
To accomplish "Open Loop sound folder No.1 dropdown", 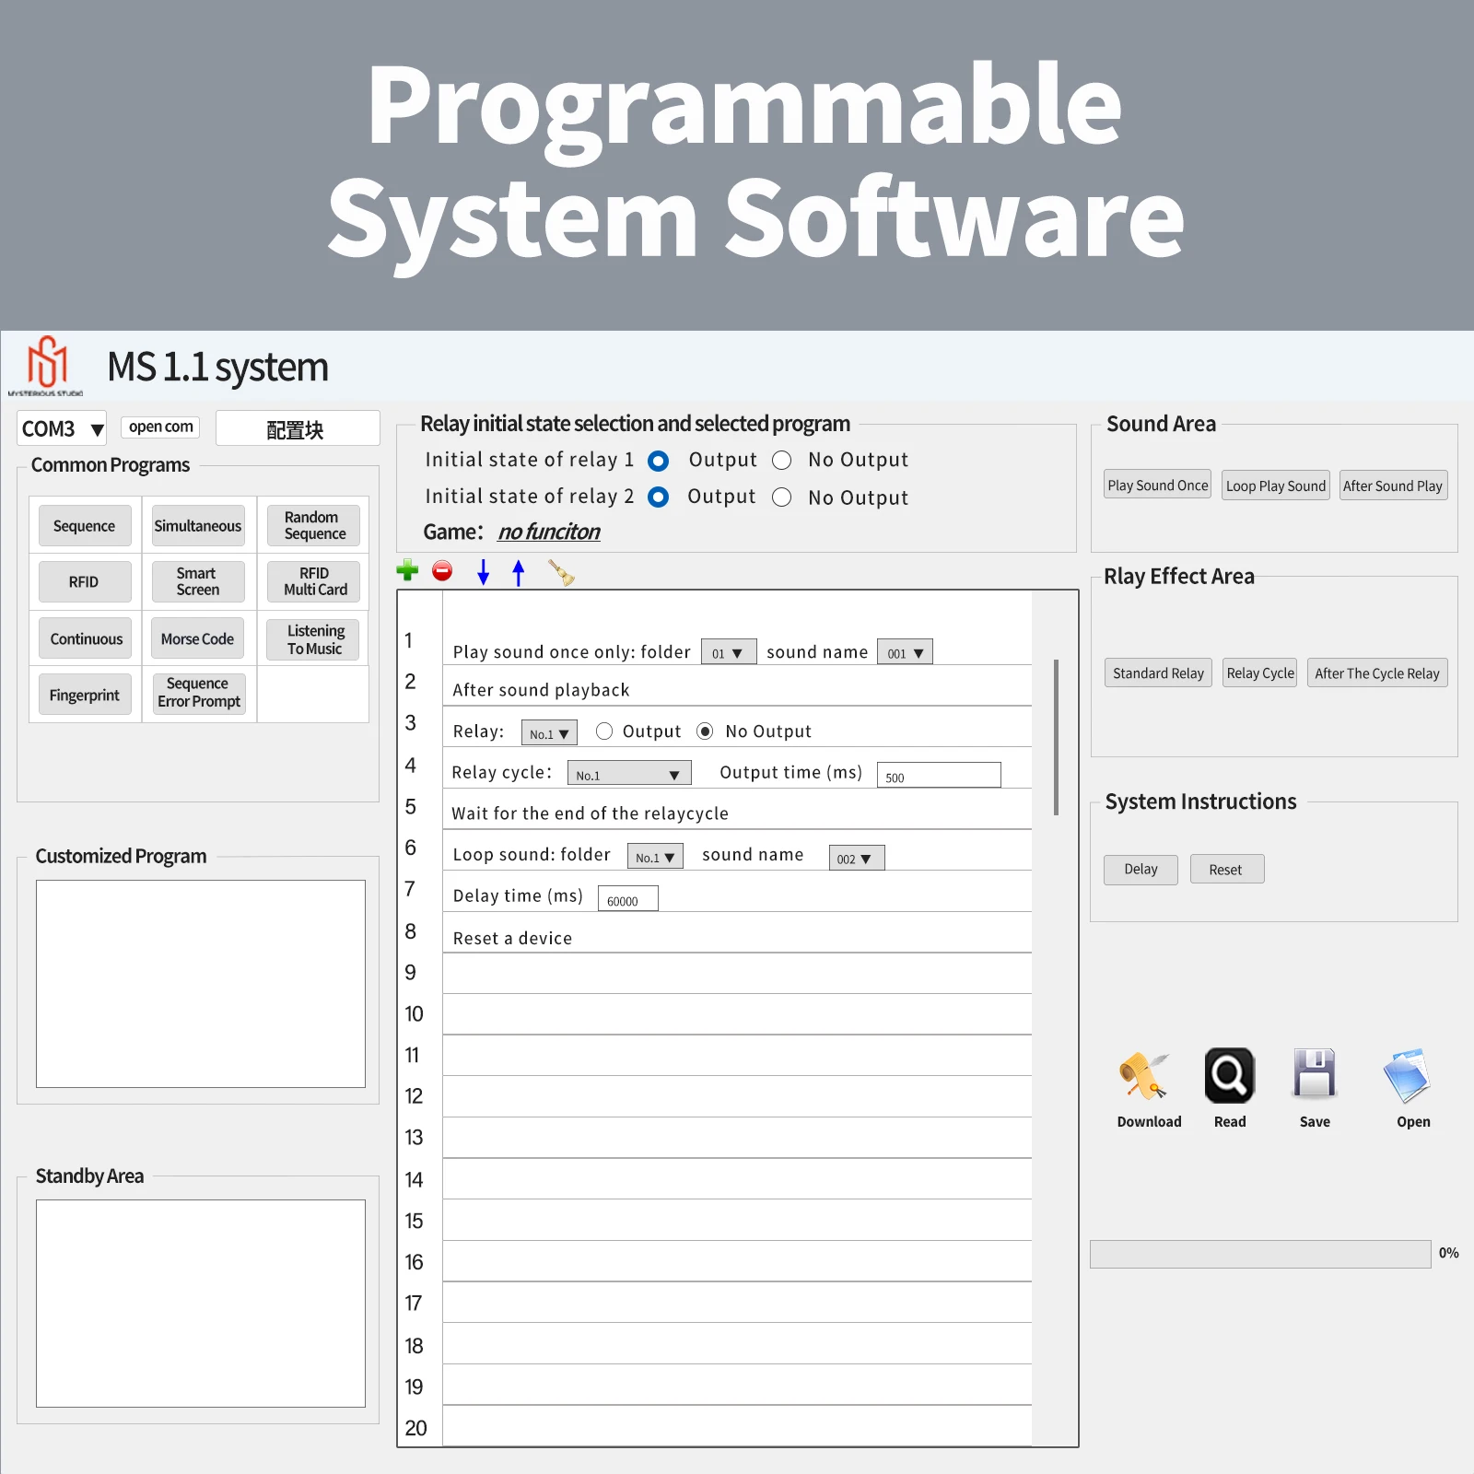I will 655,857.
